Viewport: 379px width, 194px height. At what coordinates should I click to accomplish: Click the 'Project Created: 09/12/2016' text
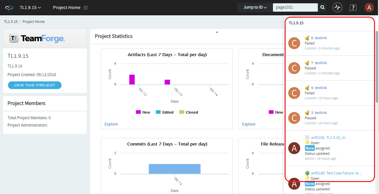coord(32,75)
